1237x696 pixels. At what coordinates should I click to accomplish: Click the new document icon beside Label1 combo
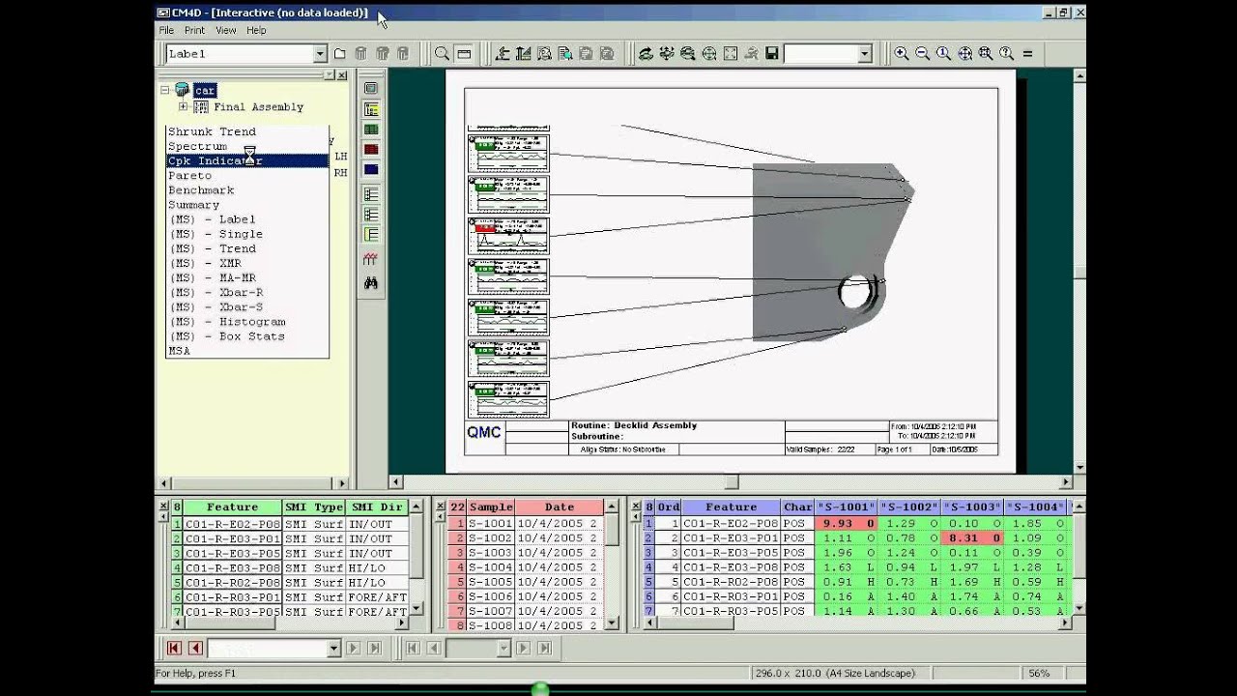pyautogui.click(x=340, y=54)
